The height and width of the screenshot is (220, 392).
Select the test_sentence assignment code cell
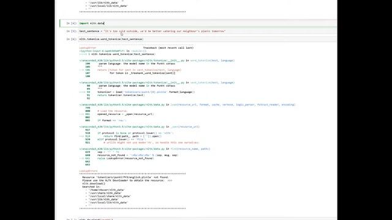pyautogui.click(x=208, y=31)
